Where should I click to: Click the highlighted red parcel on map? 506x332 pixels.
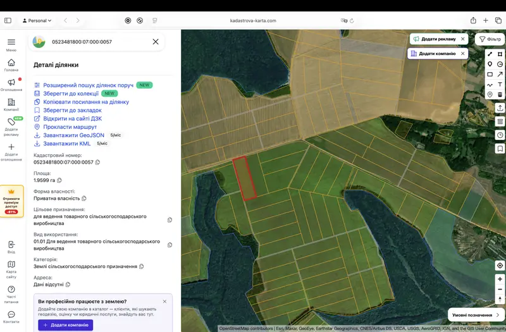245,178
